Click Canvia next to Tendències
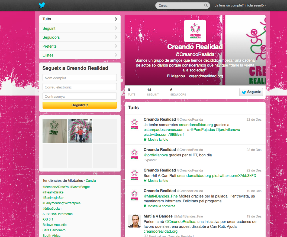The height and width of the screenshot is (237, 287). coord(91,180)
